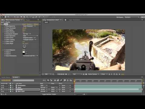Select the Base Layer in the timeline
The image size is (145, 109).
click(x=21, y=91)
